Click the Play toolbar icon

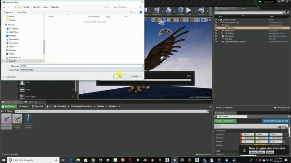pyautogui.click(x=189, y=11)
